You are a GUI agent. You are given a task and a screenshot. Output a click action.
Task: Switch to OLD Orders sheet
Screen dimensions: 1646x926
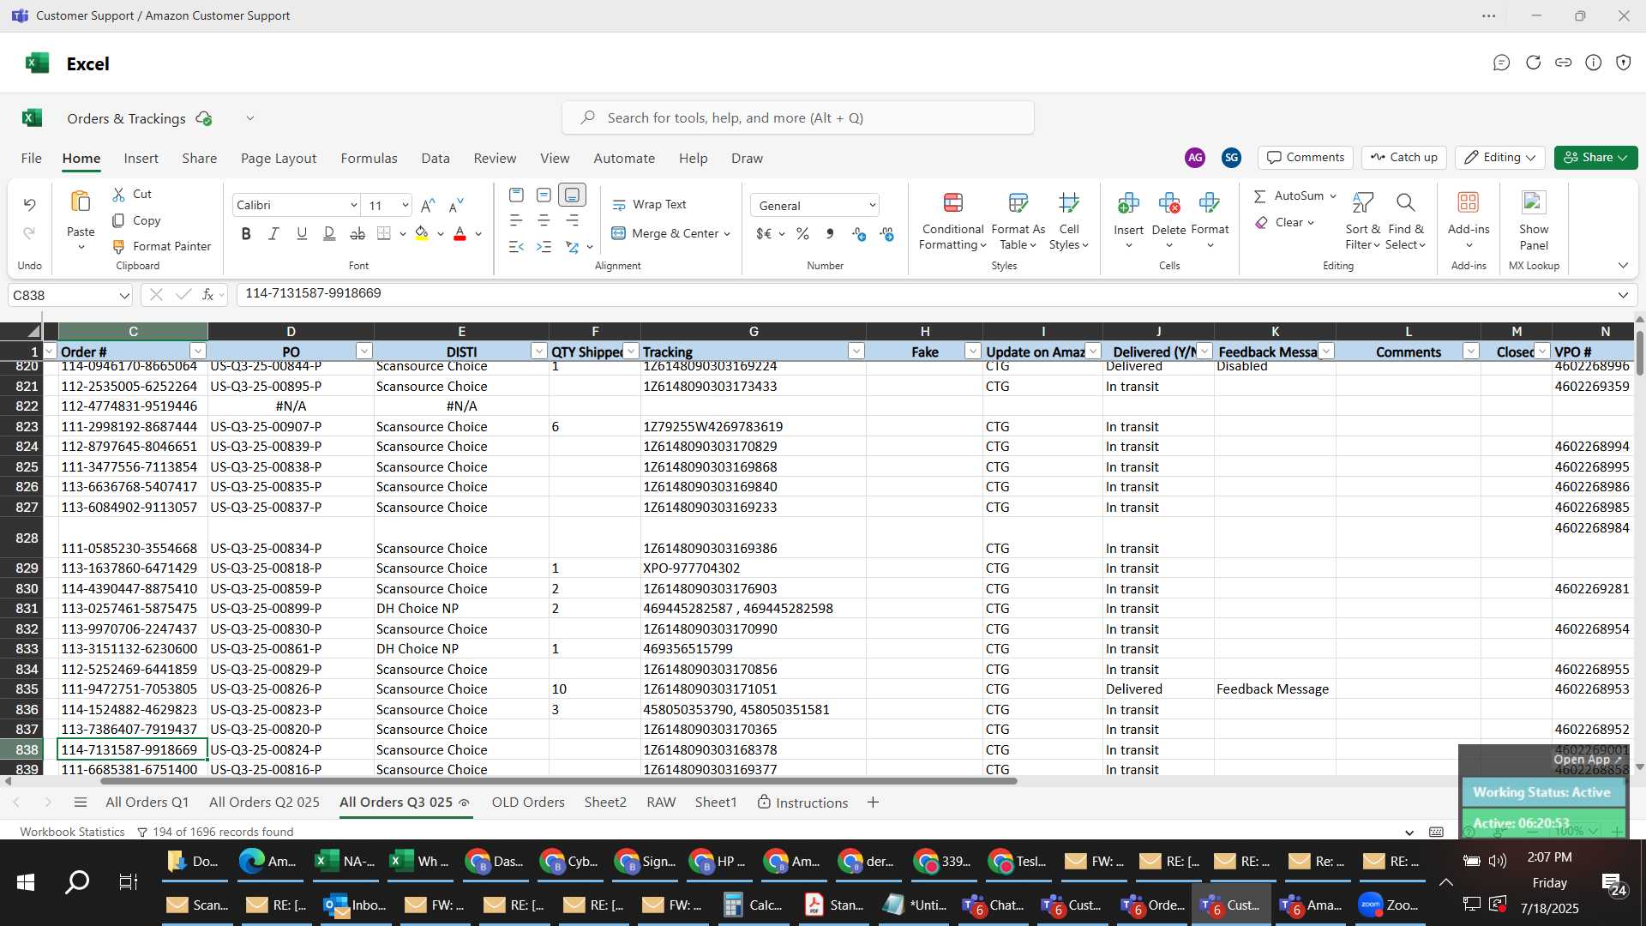(528, 802)
